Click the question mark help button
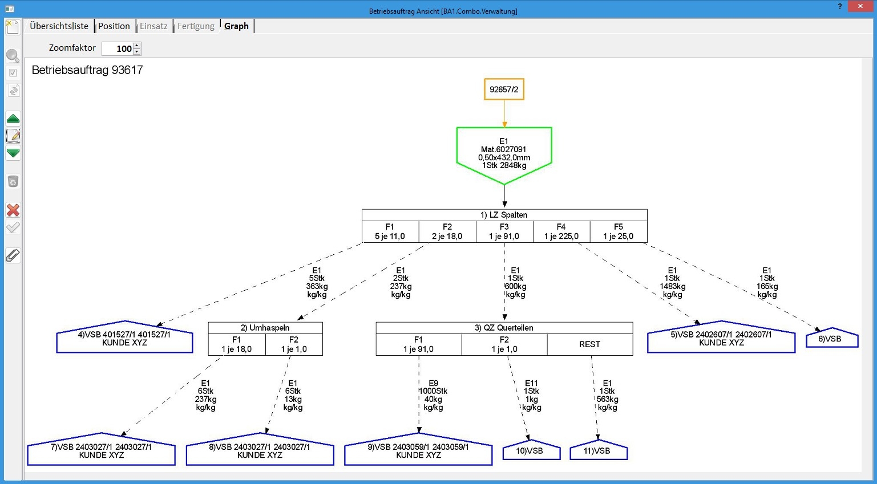The image size is (877, 484). pos(839,7)
